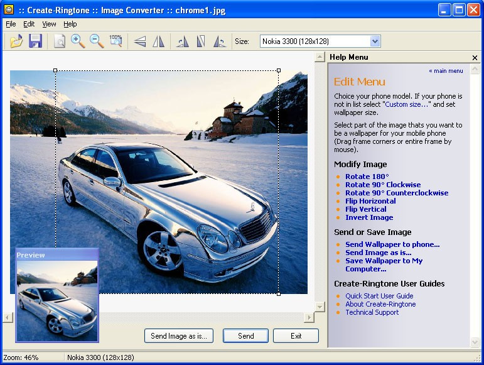Click the Flip Vertical toolbar icon
Image resolution: width=484 pixels, height=365 pixels.
140,41
